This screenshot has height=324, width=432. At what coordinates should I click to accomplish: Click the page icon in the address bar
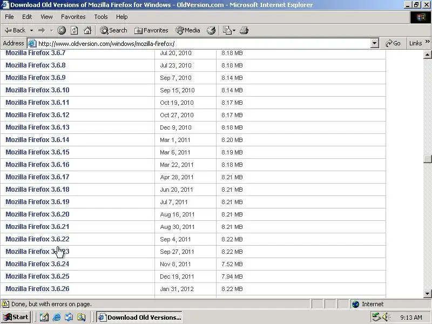pos(32,44)
